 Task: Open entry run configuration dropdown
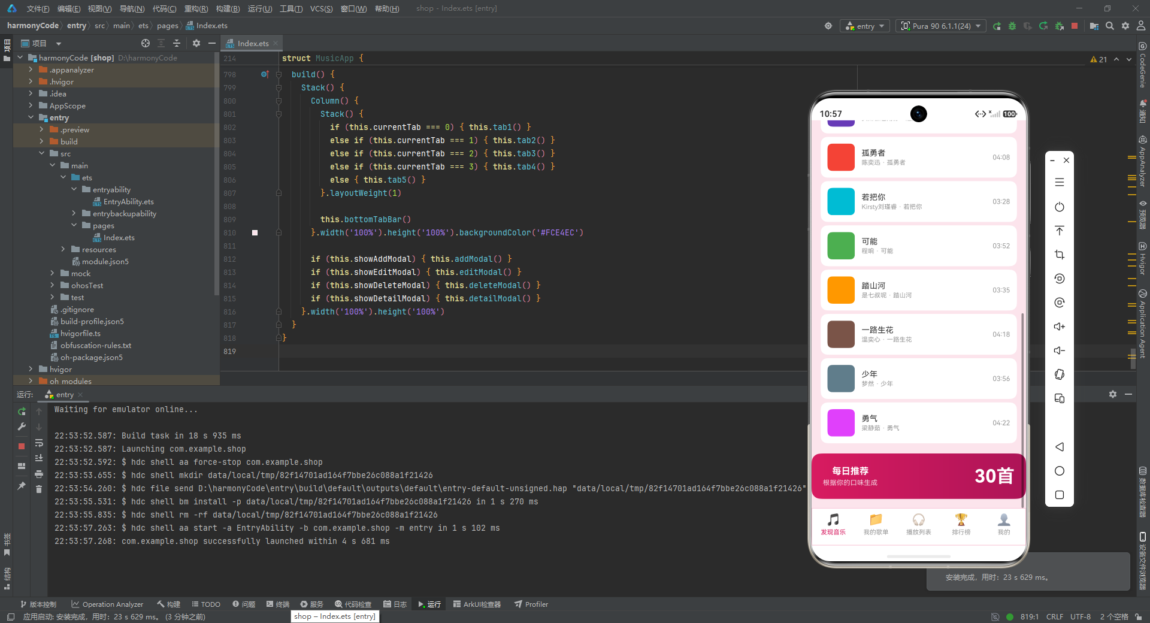point(865,26)
